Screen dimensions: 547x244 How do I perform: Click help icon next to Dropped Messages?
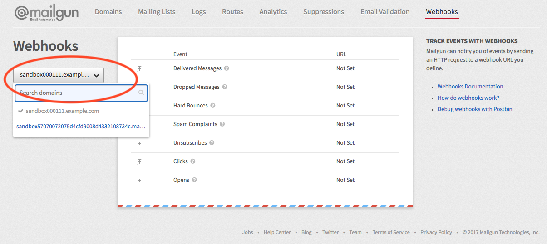pyautogui.click(x=224, y=87)
